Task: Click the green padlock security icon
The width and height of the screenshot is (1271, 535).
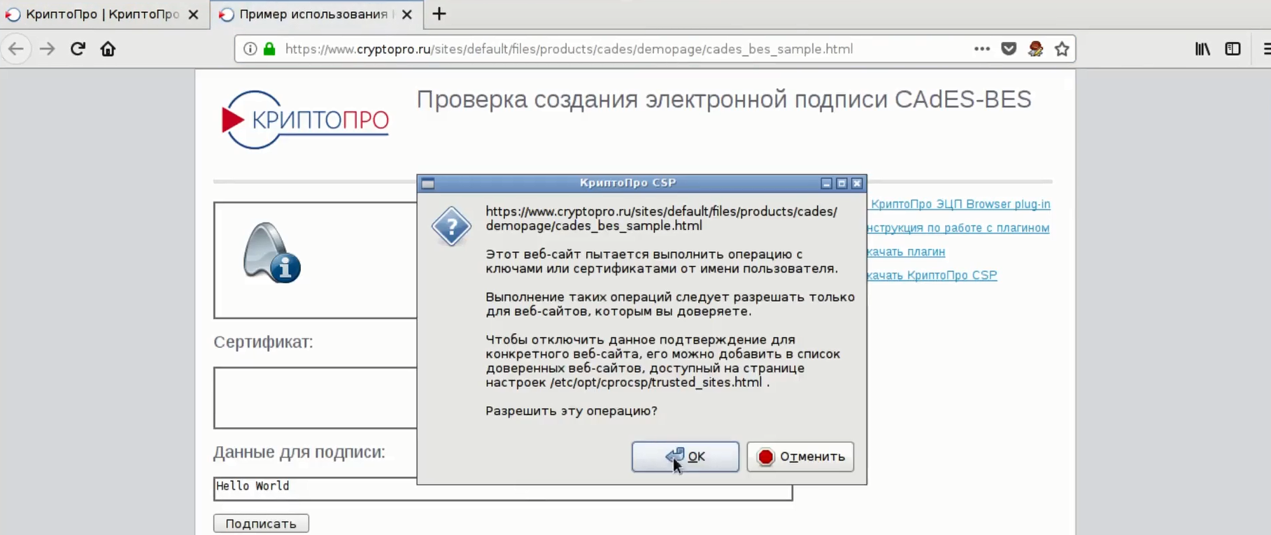Action: (269, 49)
